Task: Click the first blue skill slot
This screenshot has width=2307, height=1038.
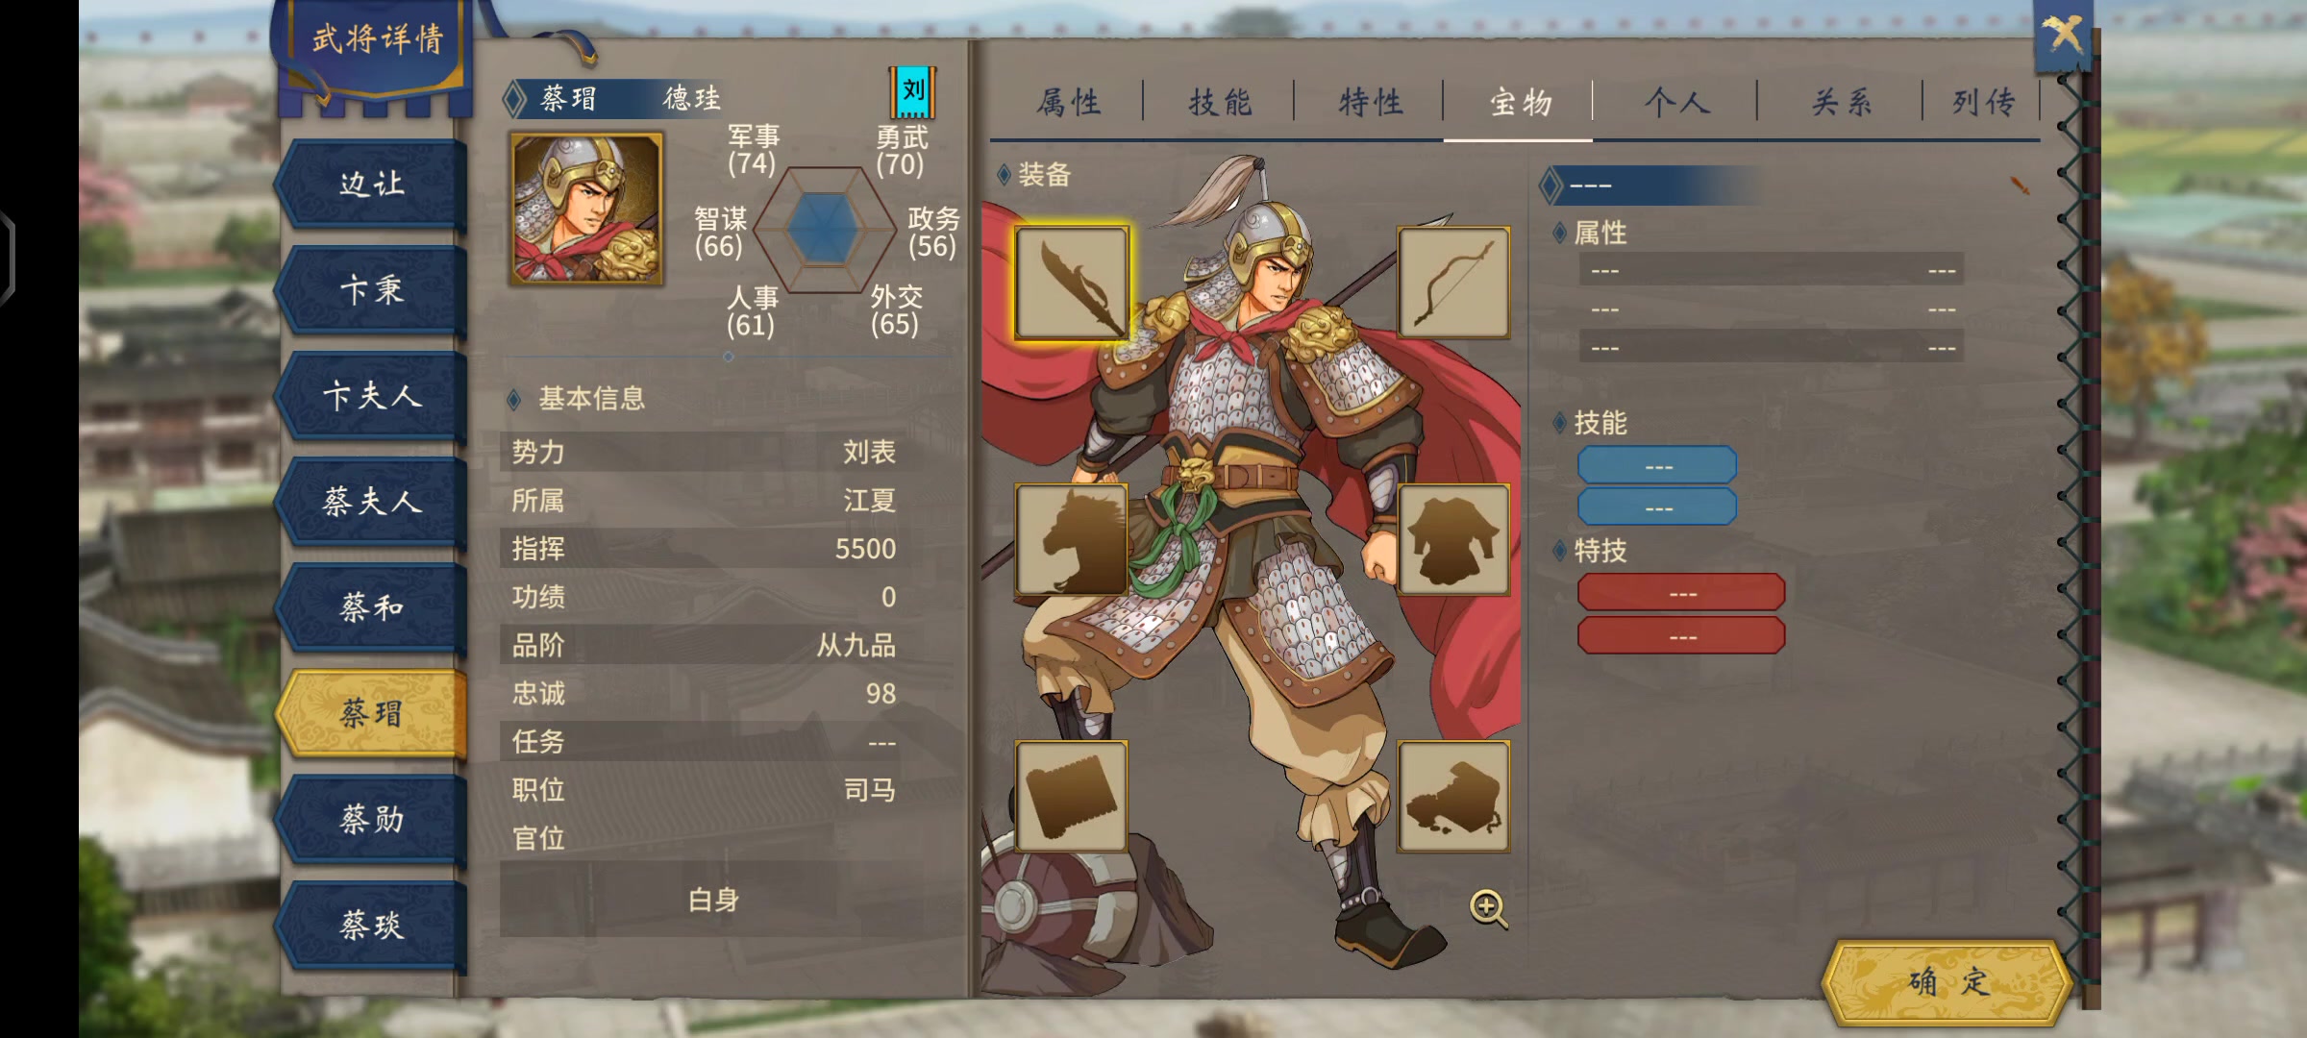Action: tap(1657, 465)
